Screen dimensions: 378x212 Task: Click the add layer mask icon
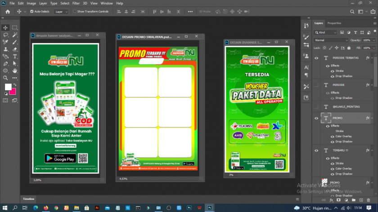tap(338, 200)
